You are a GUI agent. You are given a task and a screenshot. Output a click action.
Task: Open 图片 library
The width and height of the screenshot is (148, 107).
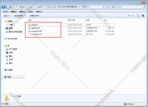click(11, 56)
